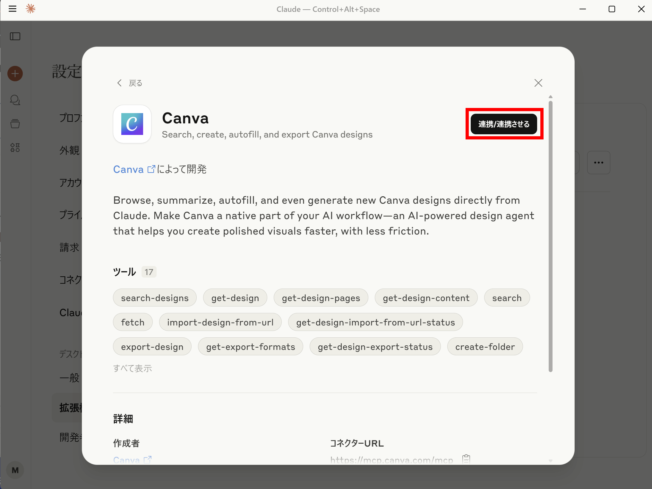
Task: Select the fetch tool chip
Action: pos(133,322)
